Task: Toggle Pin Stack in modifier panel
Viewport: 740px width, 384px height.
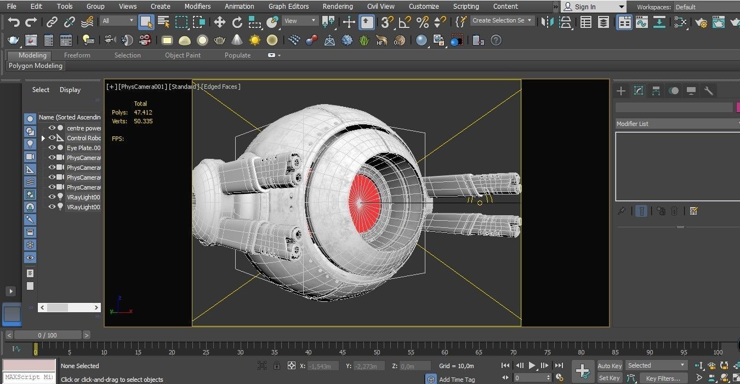Action: [x=622, y=211]
